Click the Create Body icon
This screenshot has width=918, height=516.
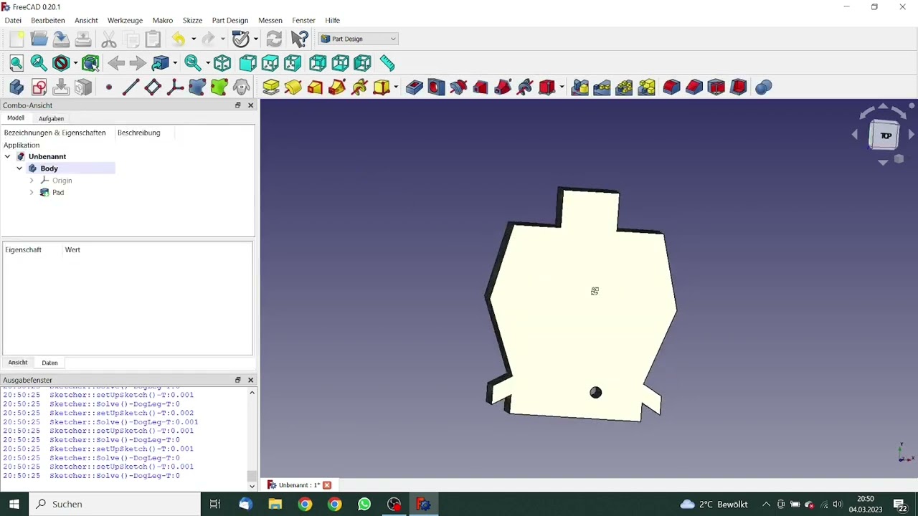coord(16,87)
